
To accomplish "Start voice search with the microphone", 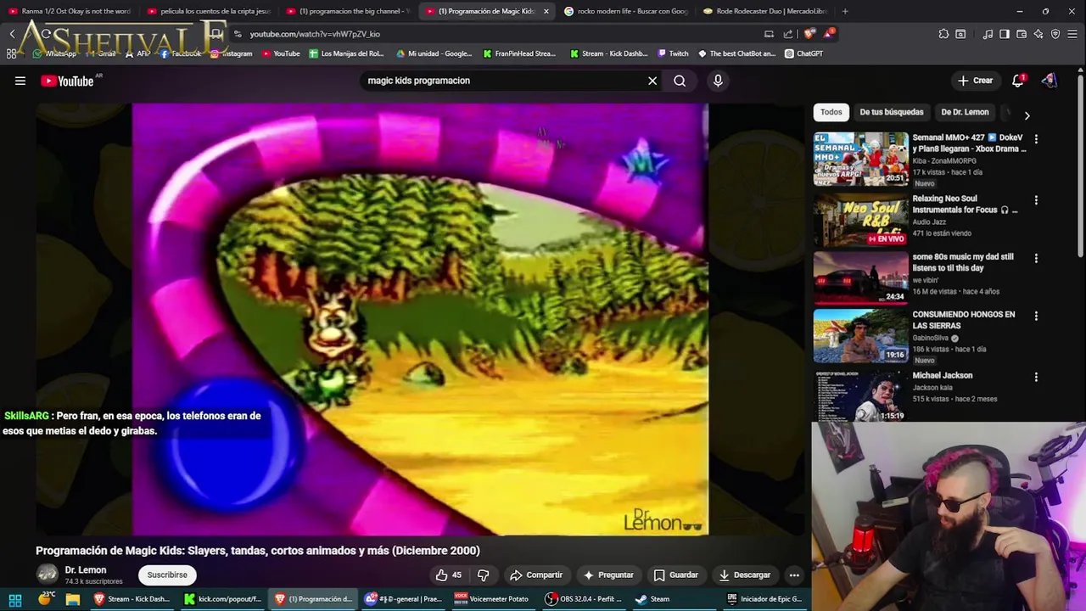I will [718, 81].
